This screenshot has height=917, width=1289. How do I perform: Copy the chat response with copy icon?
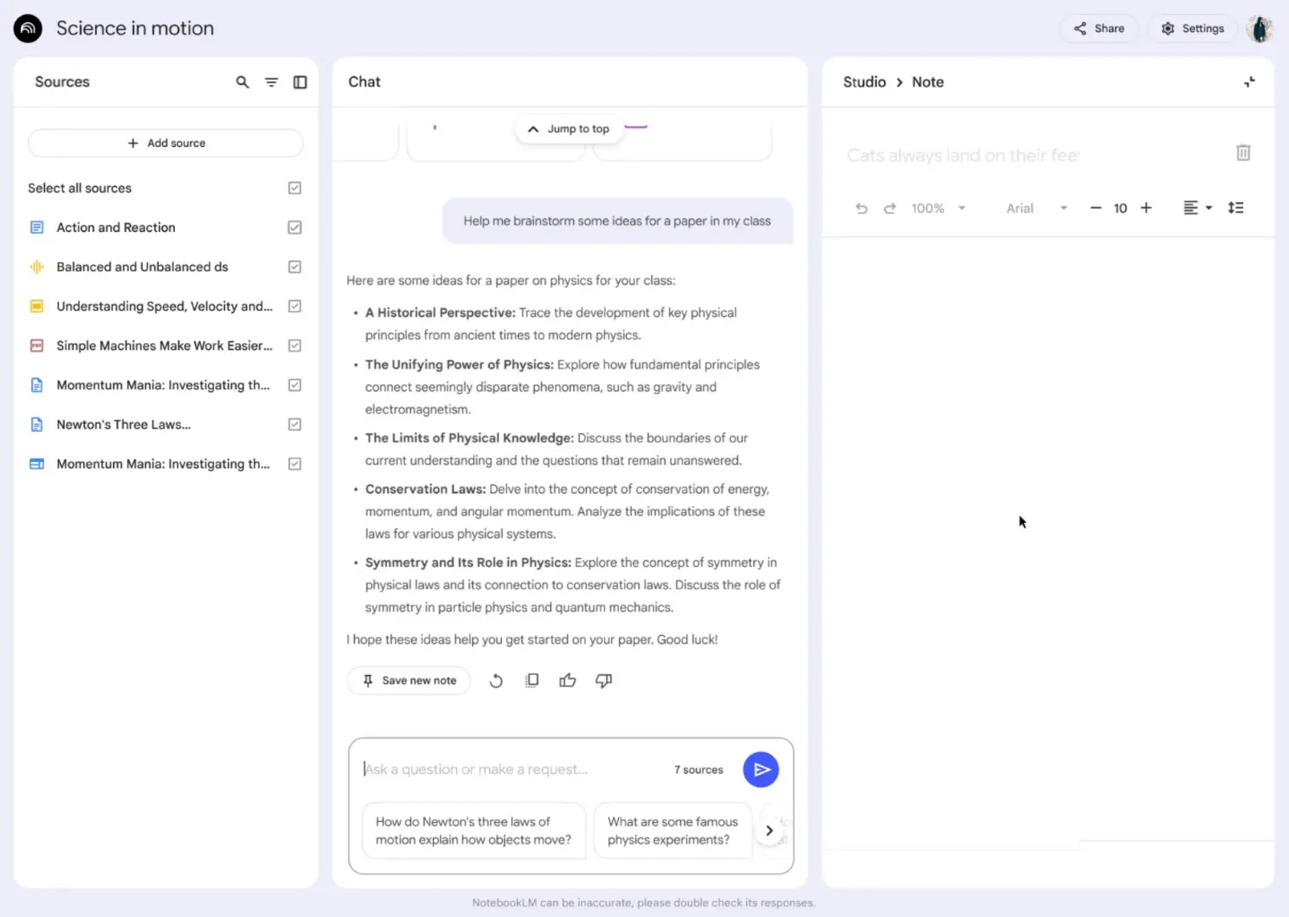(x=532, y=680)
